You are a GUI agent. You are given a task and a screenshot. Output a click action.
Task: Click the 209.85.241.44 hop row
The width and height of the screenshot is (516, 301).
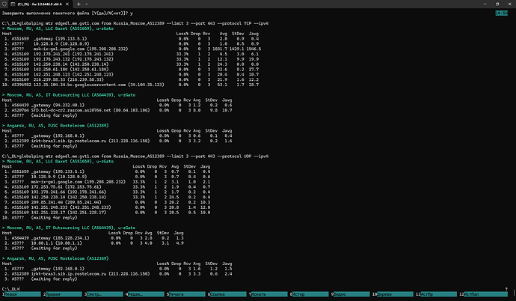106,202
